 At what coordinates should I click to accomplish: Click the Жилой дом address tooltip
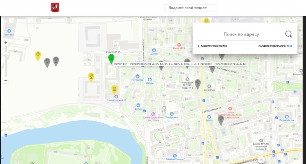(180, 64)
